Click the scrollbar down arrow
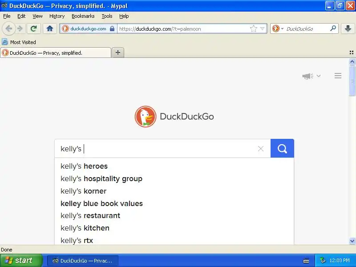Screen dimensions: 356x267 coord(352,241)
